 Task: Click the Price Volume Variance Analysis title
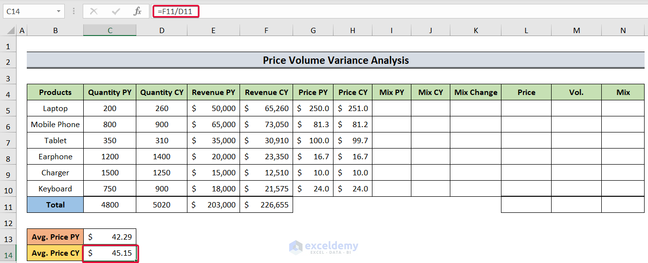coord(335,60)
